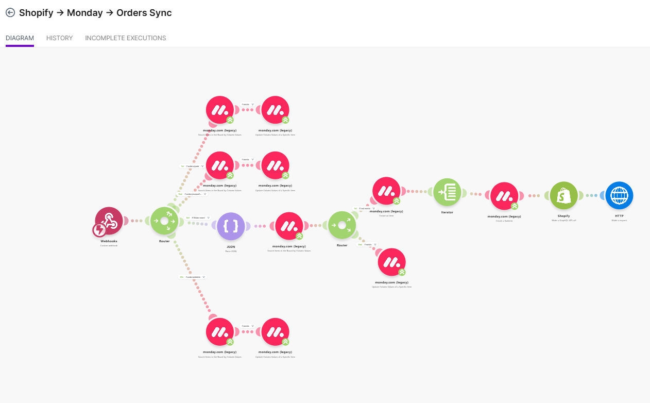The height and width of the screenshot is (403, 650).
Task: Click the 'JSON' module label
Action: click(231, 246)
